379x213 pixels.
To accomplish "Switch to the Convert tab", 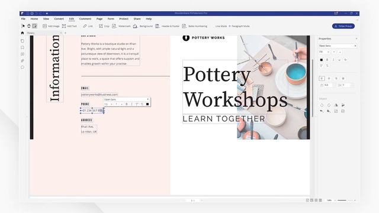I will 59,19.
